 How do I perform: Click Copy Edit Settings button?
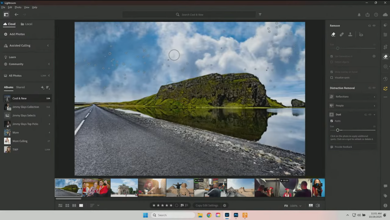tap(207, 205)
